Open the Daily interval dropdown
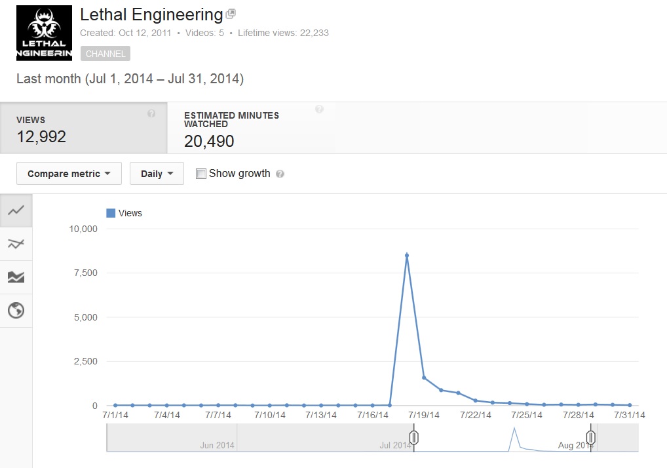667x468 pixels. (157, 173)
